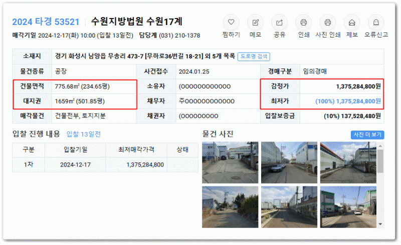401x245 pixels.
Task: Click the bid deposit (10%) 137,528,480원
Action: [352, 116]
